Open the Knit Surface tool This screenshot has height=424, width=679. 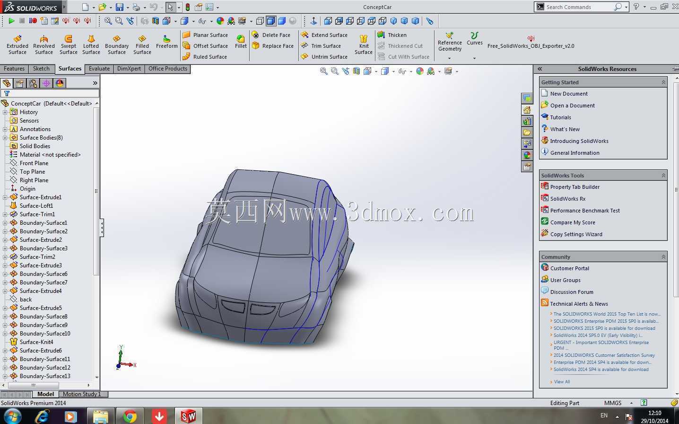pyautogui.click(x=364, y=45)
